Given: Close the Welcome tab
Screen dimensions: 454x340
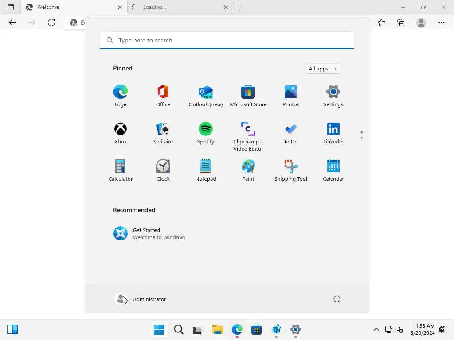Looking at the screenshot, I should 120,7.
